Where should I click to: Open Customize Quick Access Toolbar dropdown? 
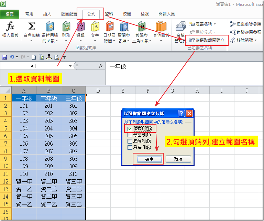64,57
